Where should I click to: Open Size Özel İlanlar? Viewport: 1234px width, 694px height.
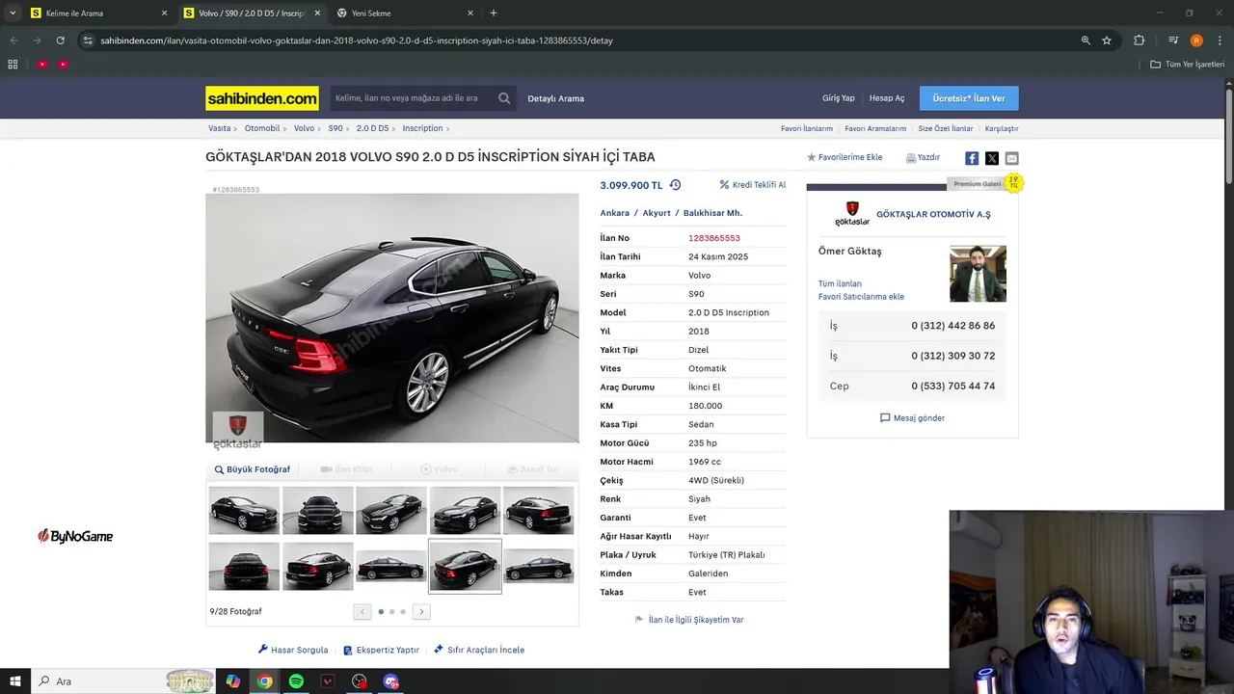pyautogui.click(x=946, y=128)
